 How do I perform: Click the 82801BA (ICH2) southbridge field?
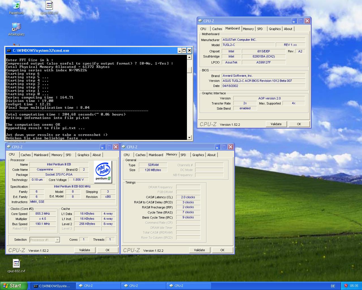click(x=264, y=56)
